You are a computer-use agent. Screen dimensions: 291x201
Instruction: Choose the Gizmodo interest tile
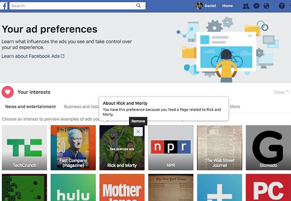[x=268, y=147]
